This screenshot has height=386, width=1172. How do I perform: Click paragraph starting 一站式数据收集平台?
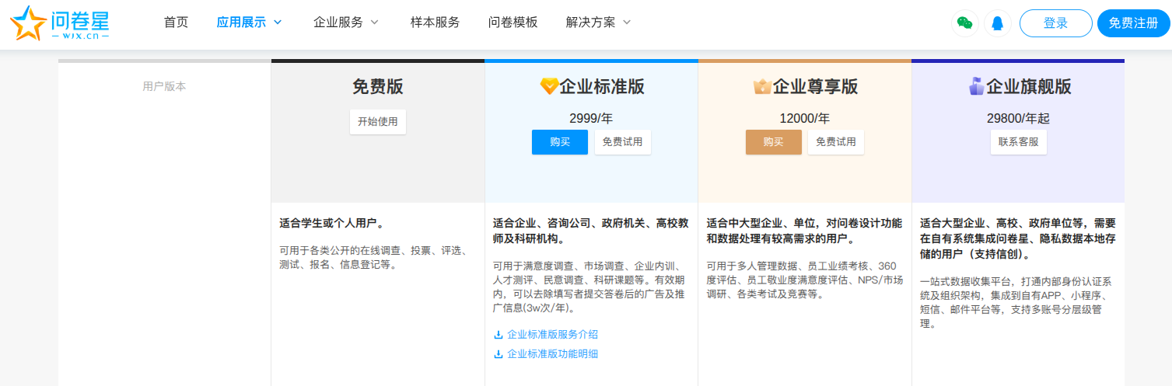[1018, 302]
